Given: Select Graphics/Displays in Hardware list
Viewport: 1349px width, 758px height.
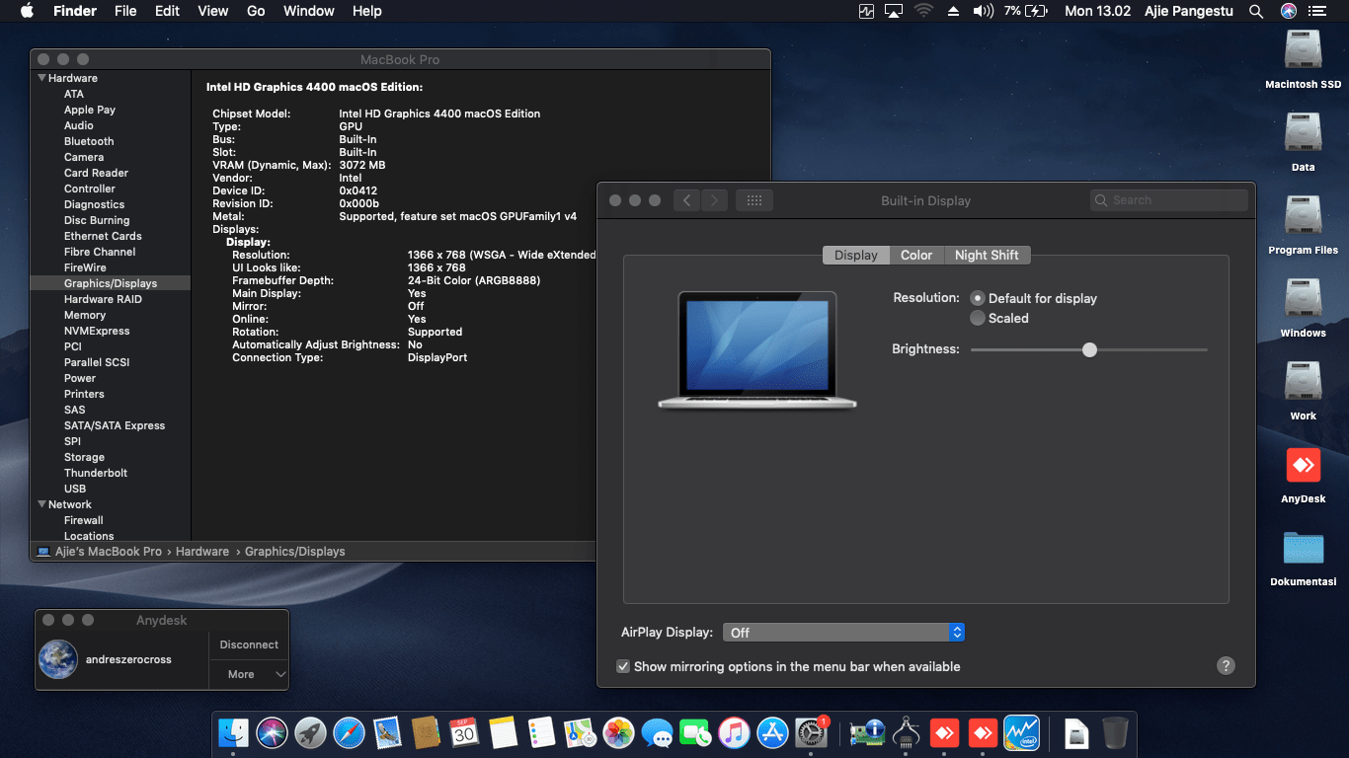Looking at the screenshot, I should pos(111,283).
